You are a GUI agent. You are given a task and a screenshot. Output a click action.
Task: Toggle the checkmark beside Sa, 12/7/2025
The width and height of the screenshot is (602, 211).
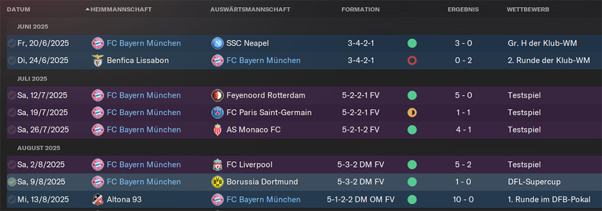pyautogui.click(x=12, y=96)
